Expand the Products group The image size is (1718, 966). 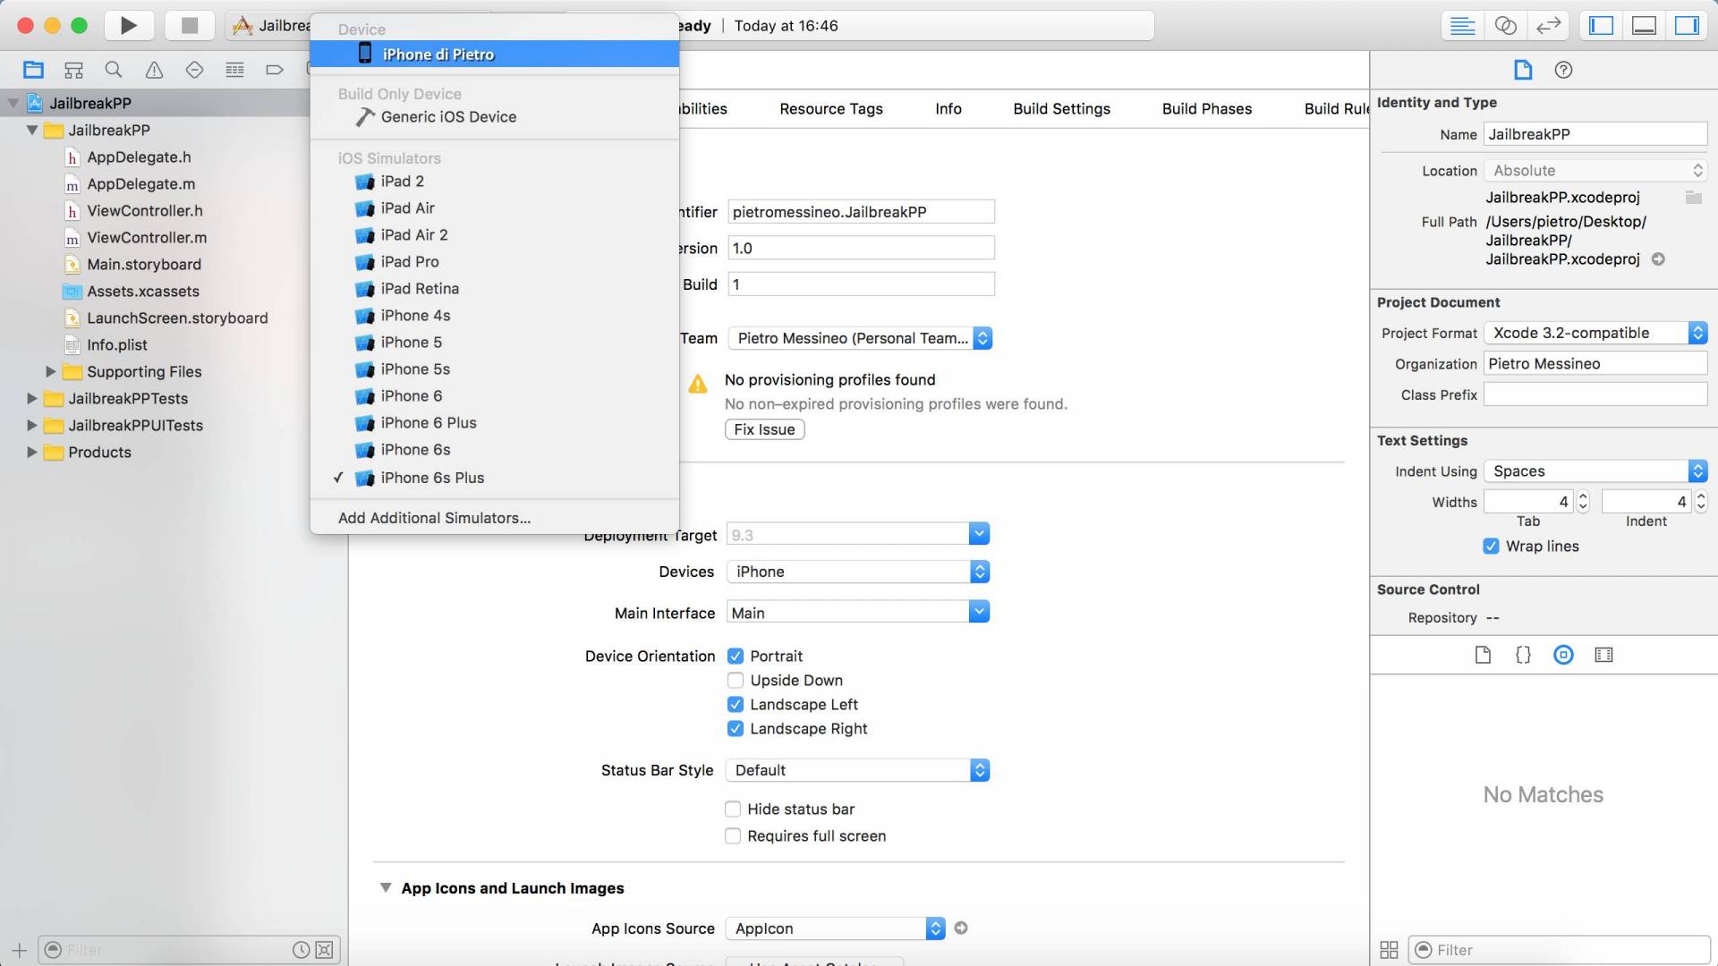pyautogui.click(x=32, y=452)
